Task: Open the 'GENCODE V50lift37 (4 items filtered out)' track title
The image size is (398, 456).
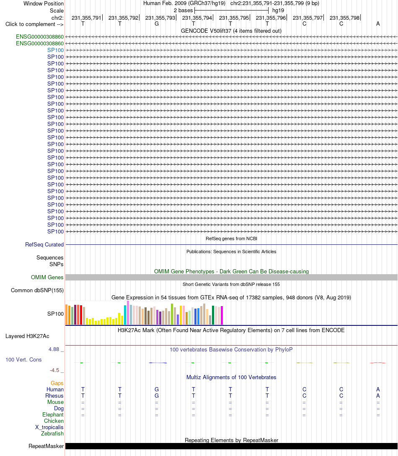Action: [x=231, y=31]
